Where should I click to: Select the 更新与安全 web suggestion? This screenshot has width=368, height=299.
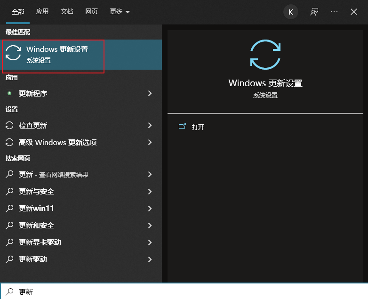click(81, 192)
